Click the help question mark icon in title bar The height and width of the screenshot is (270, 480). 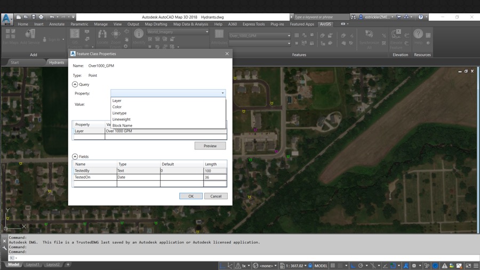pyautogui.click(x=421, y=17)
